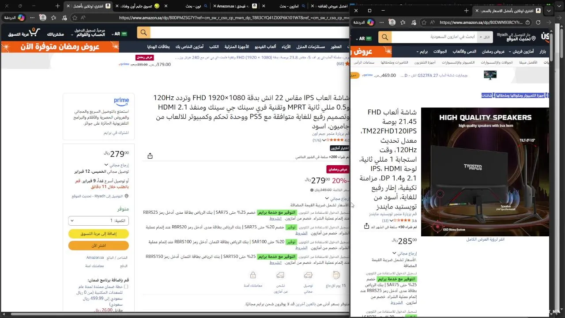
Task: Click the search field in left Amazon window
Action: pyautogui.click(x=249, y=33)
